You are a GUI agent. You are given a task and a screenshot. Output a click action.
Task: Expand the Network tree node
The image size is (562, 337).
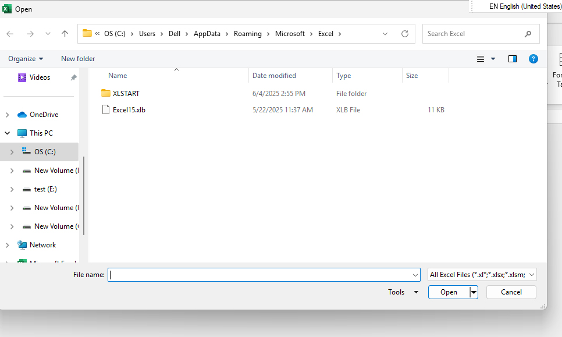[8, 245]
